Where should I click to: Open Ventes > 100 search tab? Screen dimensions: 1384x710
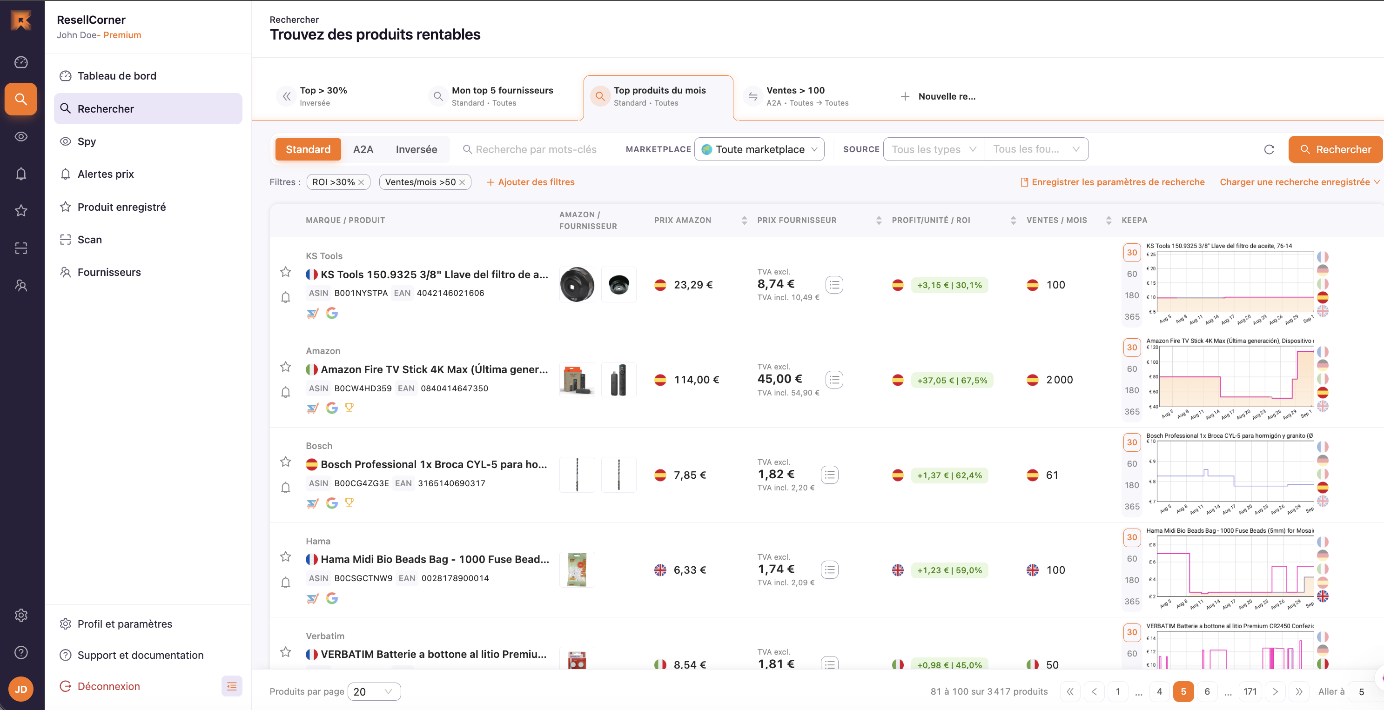point(796,96)
